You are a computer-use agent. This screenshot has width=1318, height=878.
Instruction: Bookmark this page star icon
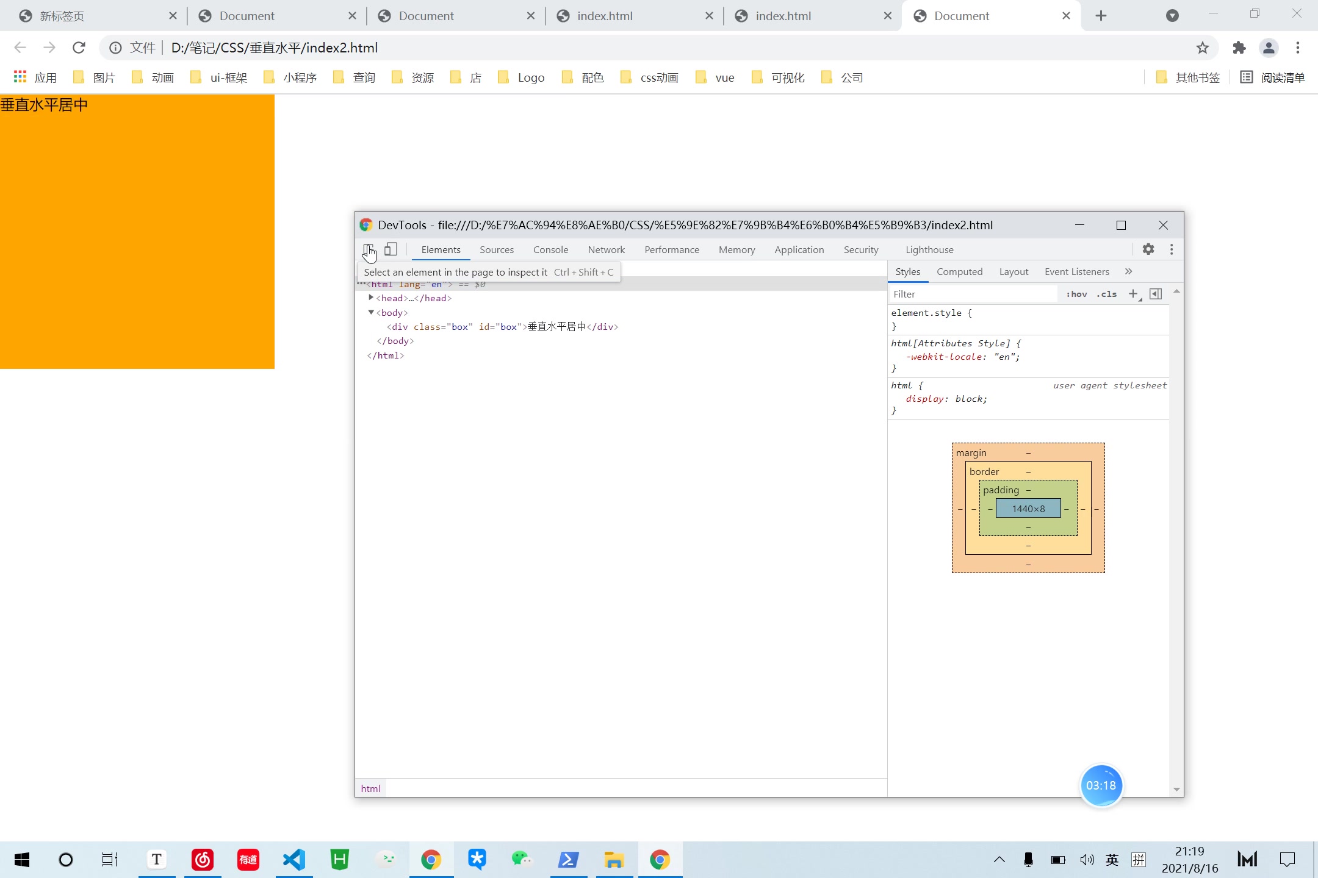1202,48
